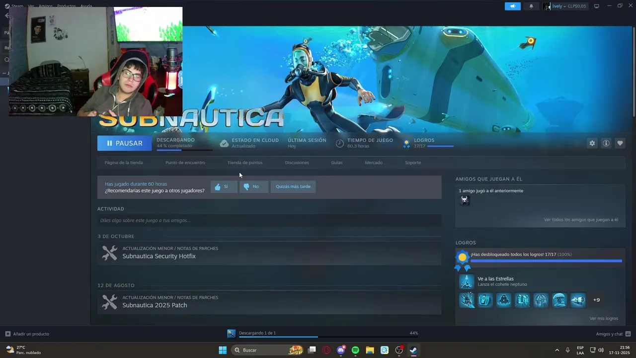Open the Página de la tienda tab
Screen dimensions: 636x358
click(x=124, y=163)
